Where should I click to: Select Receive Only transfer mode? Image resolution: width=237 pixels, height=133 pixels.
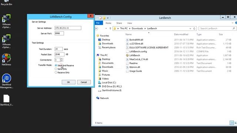pyautogui.click(x=56, y=72)
